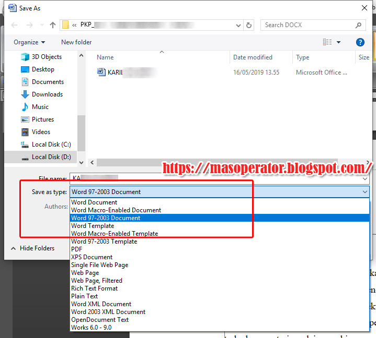Choose OpenDocument Text file type
Screen dimensions: 376x338
point(220,320)
